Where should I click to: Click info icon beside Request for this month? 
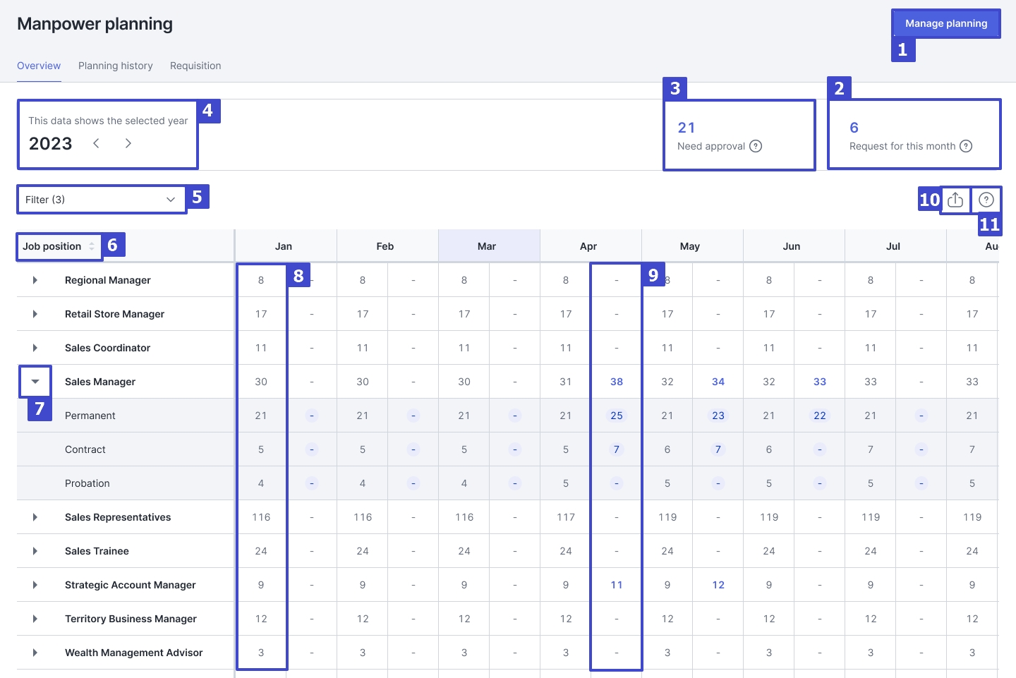point(966,146)
